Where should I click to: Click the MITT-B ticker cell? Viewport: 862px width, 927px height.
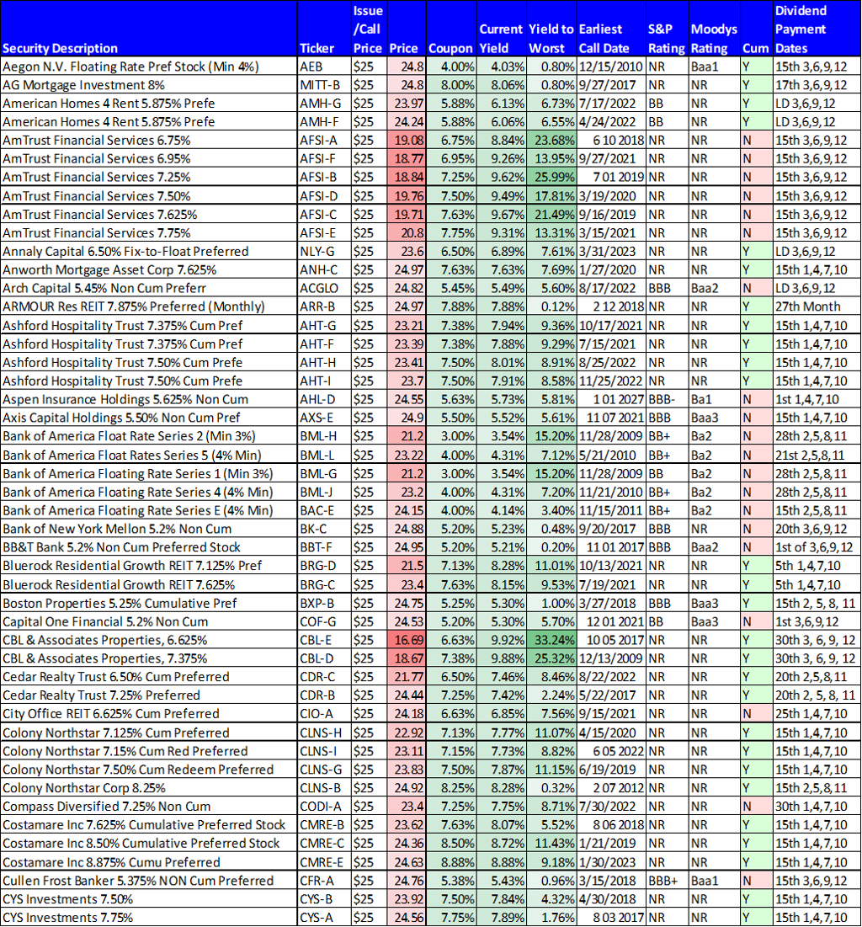(x=324, y=85)
